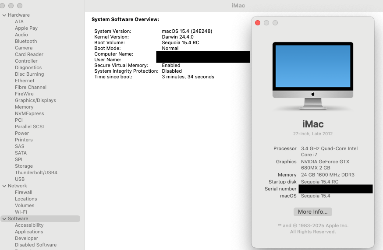The height and width of the screenshot is (250, 383).
Task: Select SAS in the Hardware list
Action: pos(20,147)
